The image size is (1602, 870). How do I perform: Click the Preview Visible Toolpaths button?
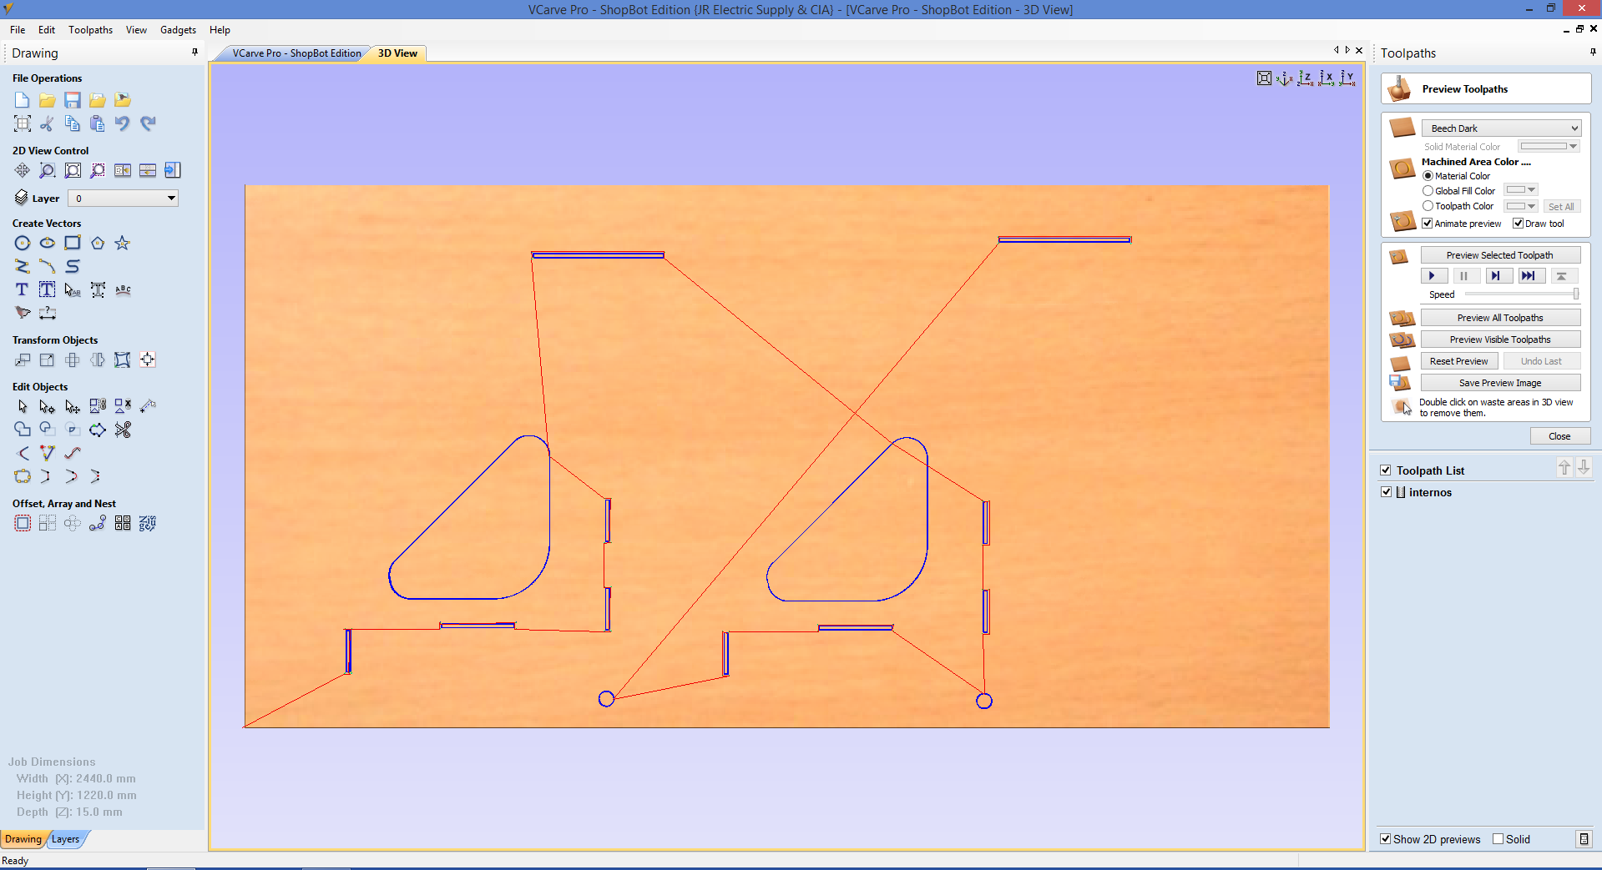pos(1500,339)
